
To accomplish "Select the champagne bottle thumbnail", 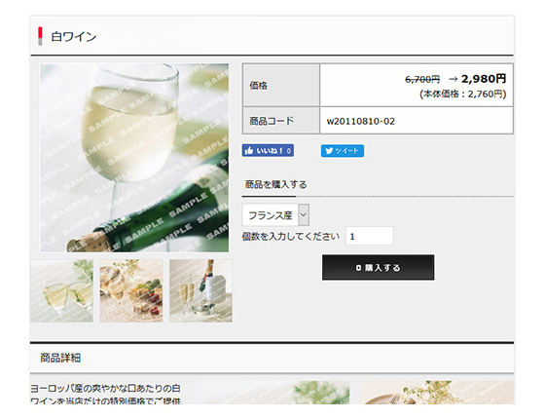I will click(200, 290).
